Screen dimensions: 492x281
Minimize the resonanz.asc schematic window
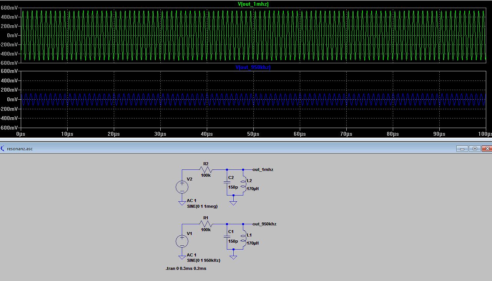(x=462, y=149)
